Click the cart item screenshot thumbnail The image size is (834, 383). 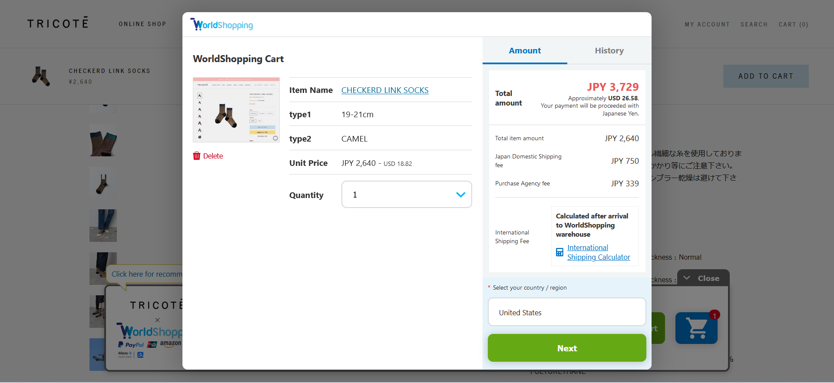point(236,110)
